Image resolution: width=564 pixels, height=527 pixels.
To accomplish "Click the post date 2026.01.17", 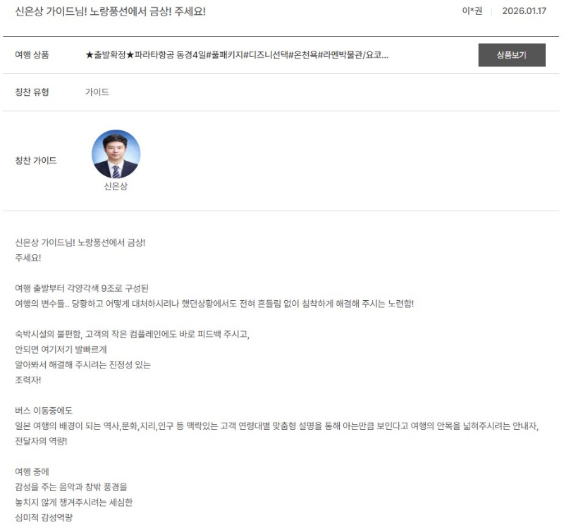I will (524, 11).
